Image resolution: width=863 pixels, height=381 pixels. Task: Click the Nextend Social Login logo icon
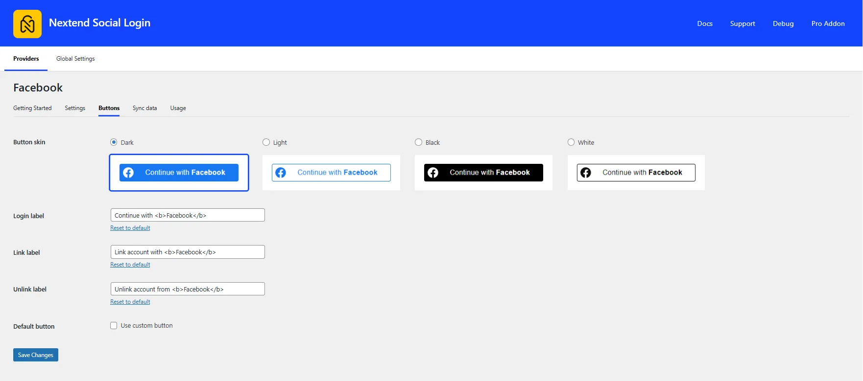(x=27, y=24)
